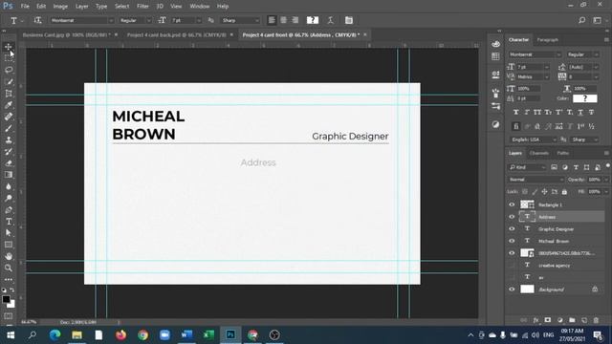
Task: Open Microsoft Word from the taskbar
Action: (x=186, y=334)
